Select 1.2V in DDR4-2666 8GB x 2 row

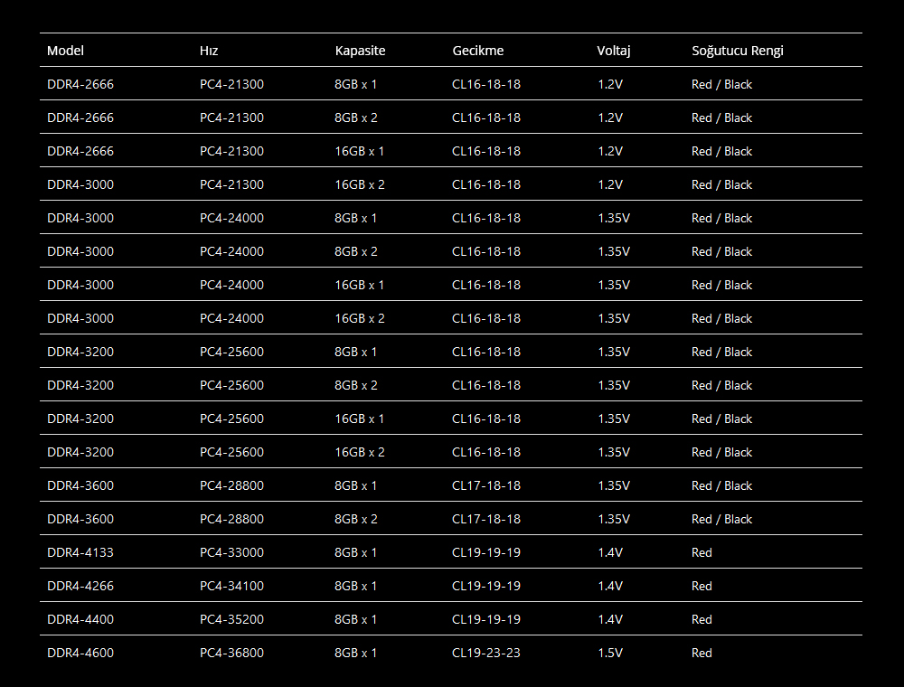point(610,118)
